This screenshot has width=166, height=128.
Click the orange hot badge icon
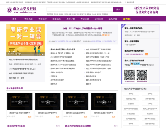pyautogui.click(x=146, y=54)
